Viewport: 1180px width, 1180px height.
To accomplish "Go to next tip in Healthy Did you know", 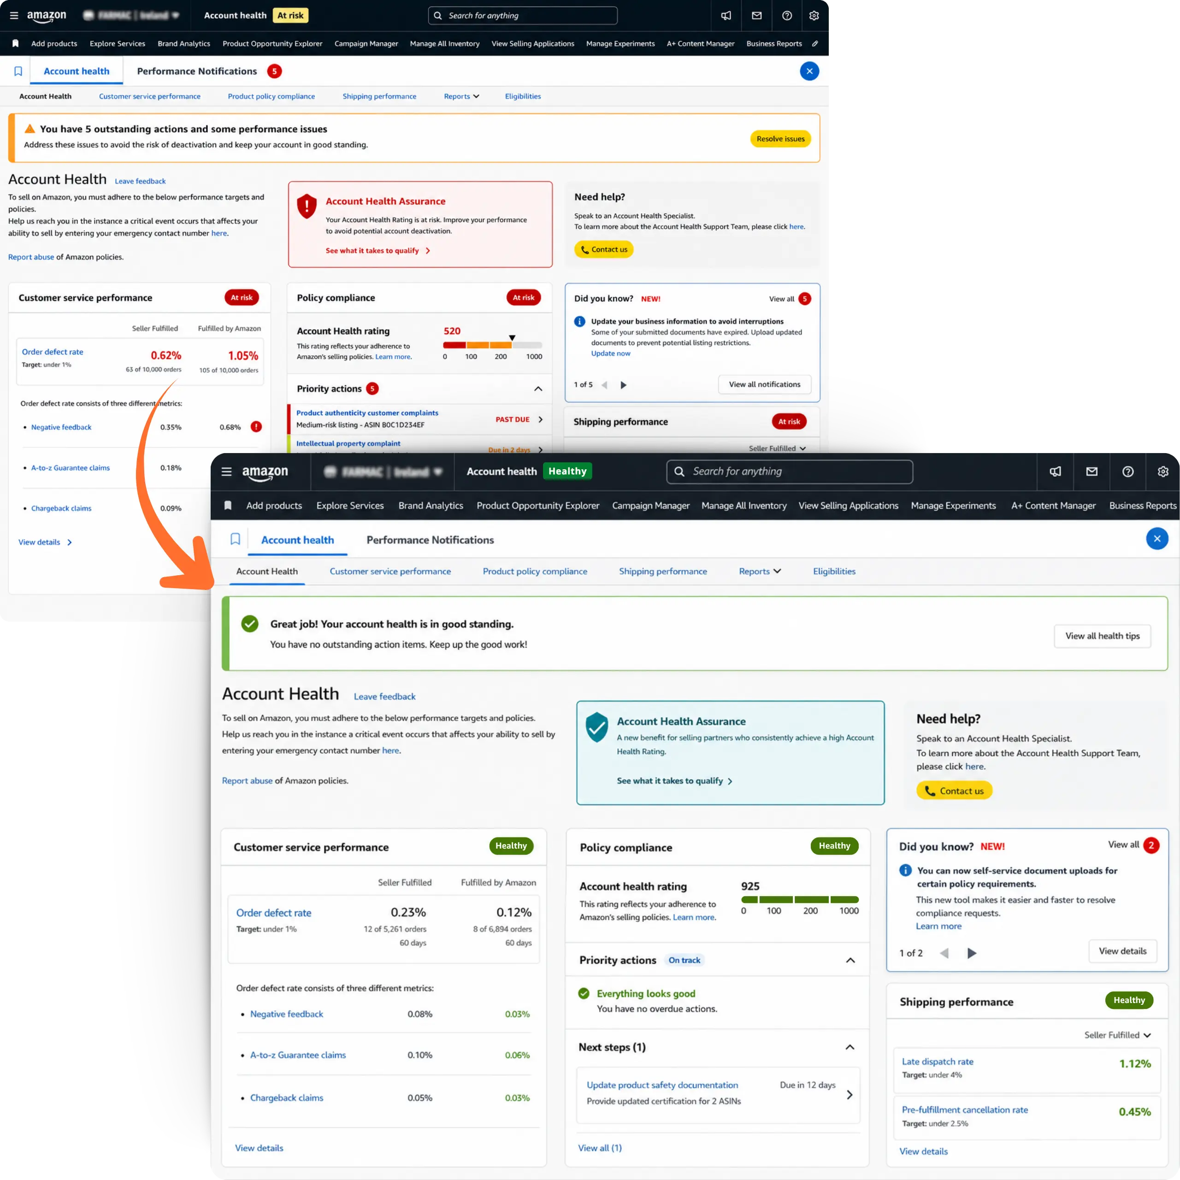I will click(972, 953).
